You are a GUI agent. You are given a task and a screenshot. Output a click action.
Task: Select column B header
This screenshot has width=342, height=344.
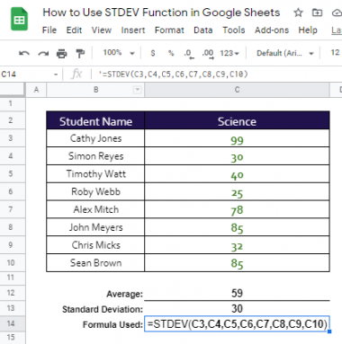[x=95, y=90]
